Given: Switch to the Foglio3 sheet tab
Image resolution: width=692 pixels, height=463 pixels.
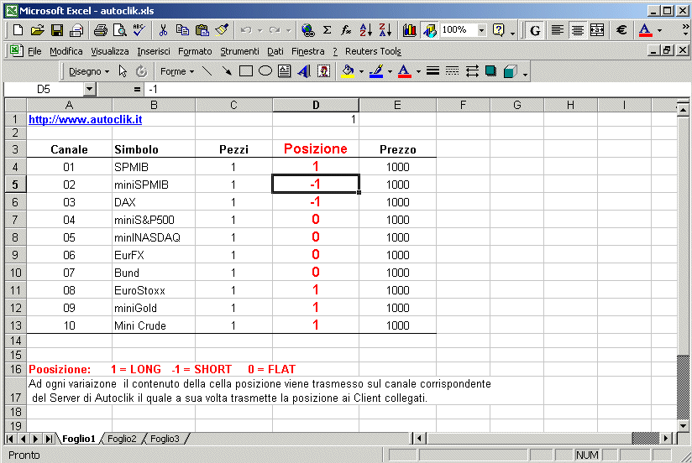Looking at the screenshot, I should point(165,439).
